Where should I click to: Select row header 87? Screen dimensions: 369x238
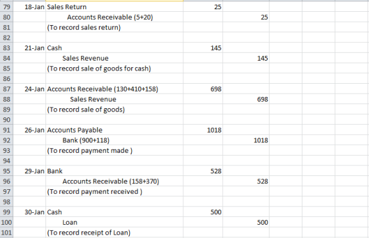pyautogui.click(x=7, y=89)
